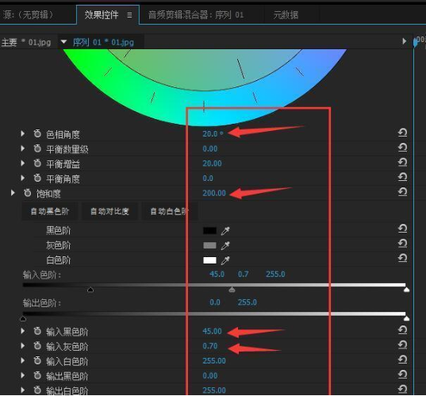
Task: Select the 序列 01 * 01.jpg clip label
Action: click(x=103, y=42)
